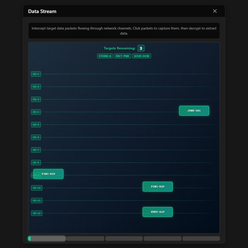The width and height of the screenshot is (248, 248).
Task: Click the last progress bar segment
Action: click(x=201, y=239)
